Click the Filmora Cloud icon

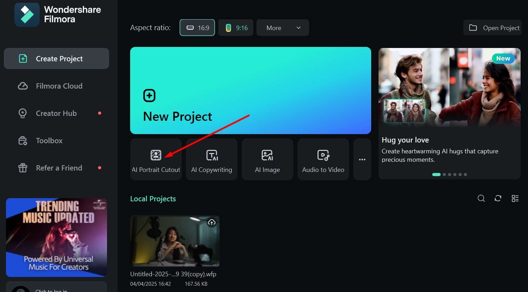tap(23, 86)
